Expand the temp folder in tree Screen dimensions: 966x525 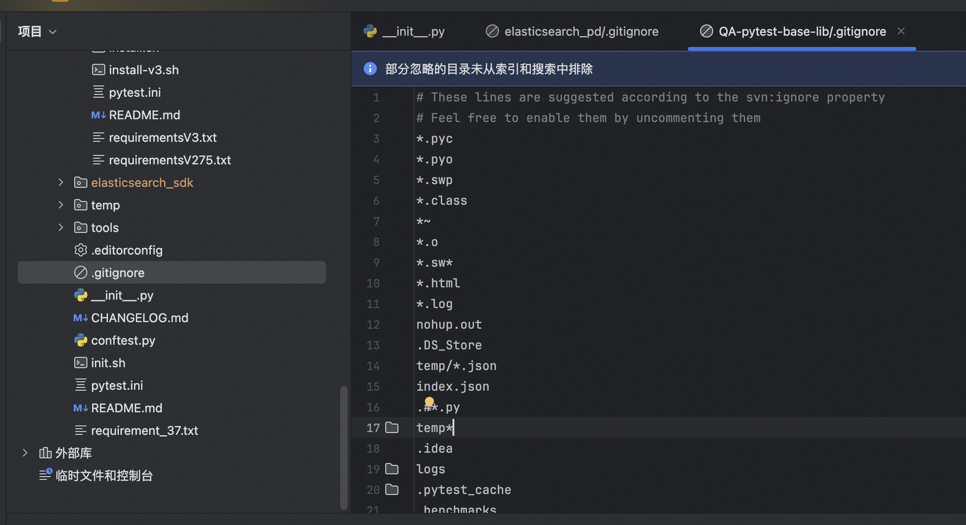(x=61, y=205)
